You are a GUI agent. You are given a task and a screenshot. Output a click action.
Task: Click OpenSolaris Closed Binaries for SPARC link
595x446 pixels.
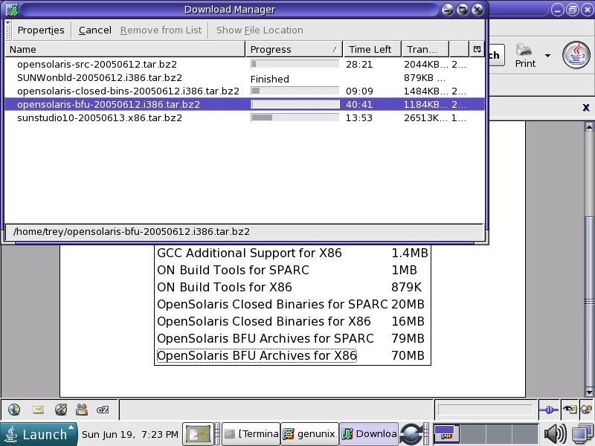click(x=272, y=304)
